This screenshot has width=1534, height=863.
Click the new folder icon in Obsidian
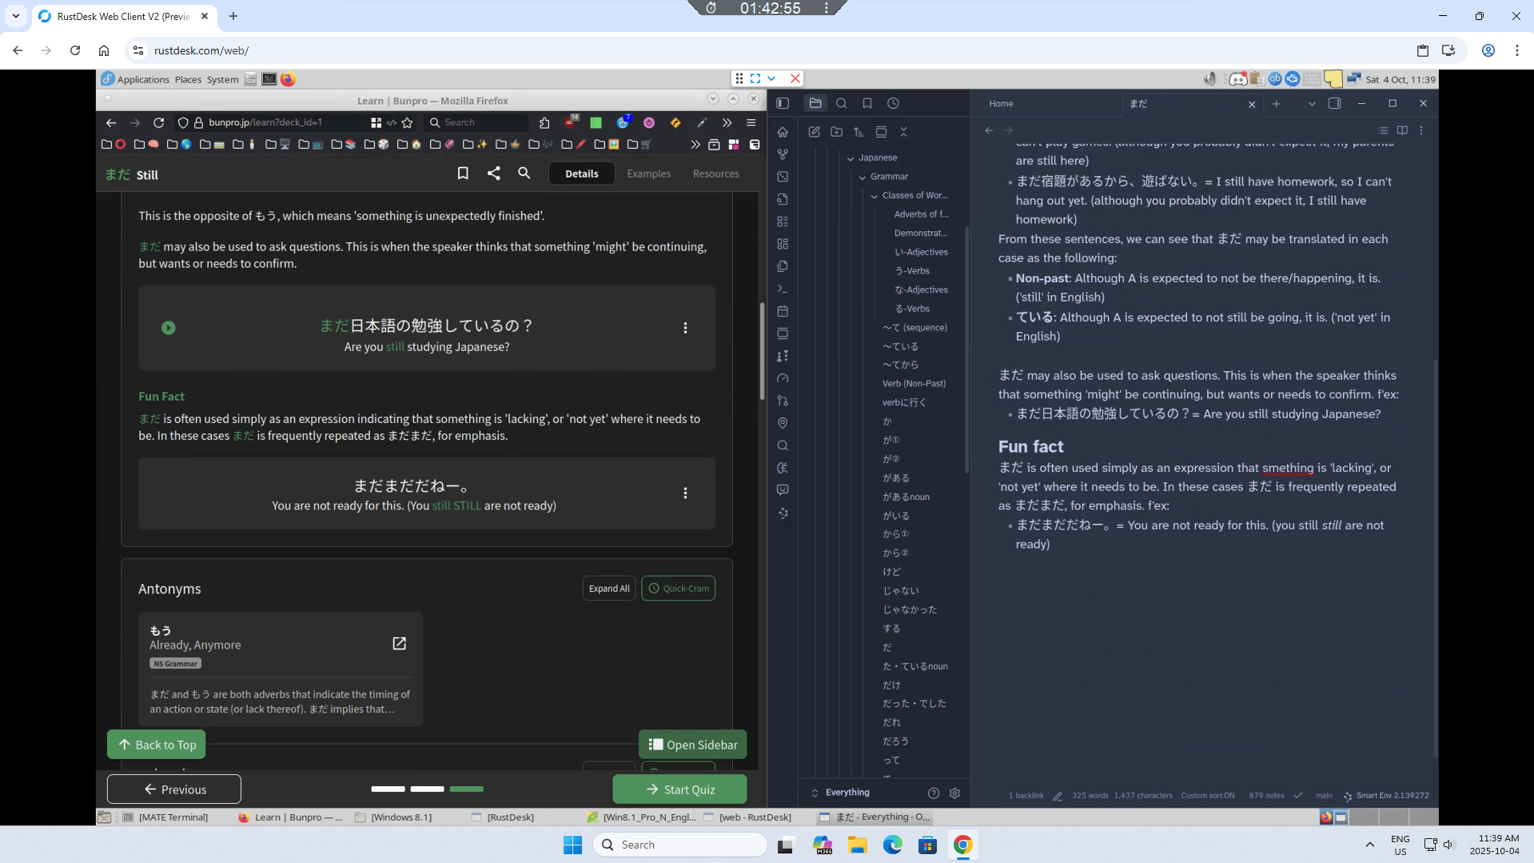[836, 132]
